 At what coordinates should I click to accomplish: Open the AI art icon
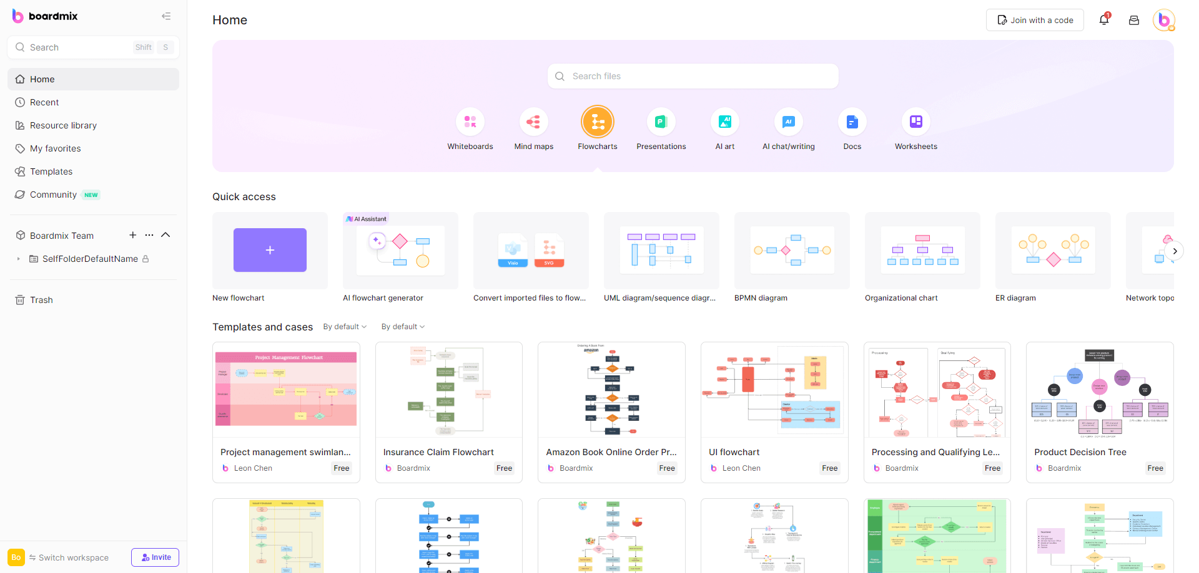click(725, 122)
